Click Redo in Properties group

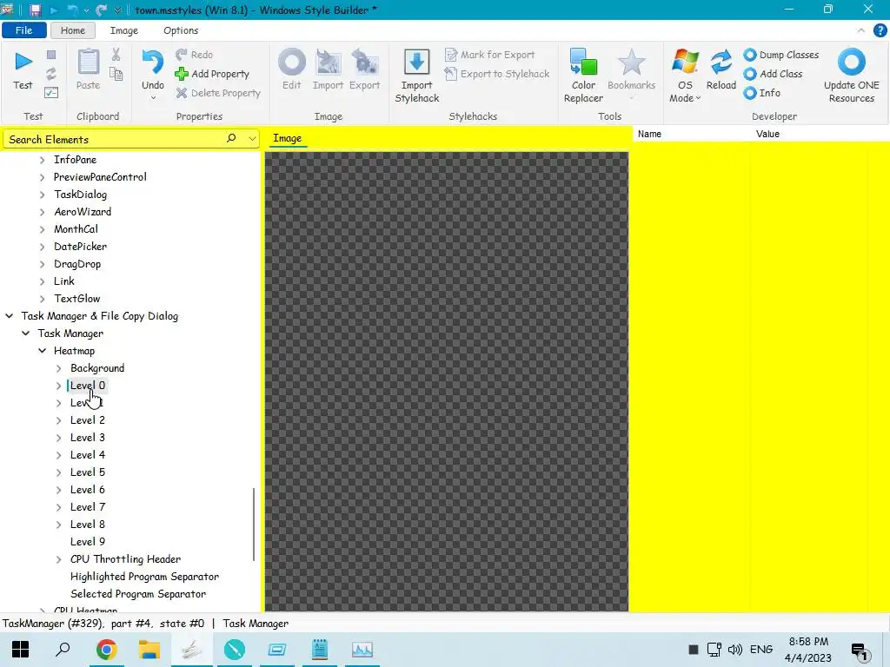point(194,55)
